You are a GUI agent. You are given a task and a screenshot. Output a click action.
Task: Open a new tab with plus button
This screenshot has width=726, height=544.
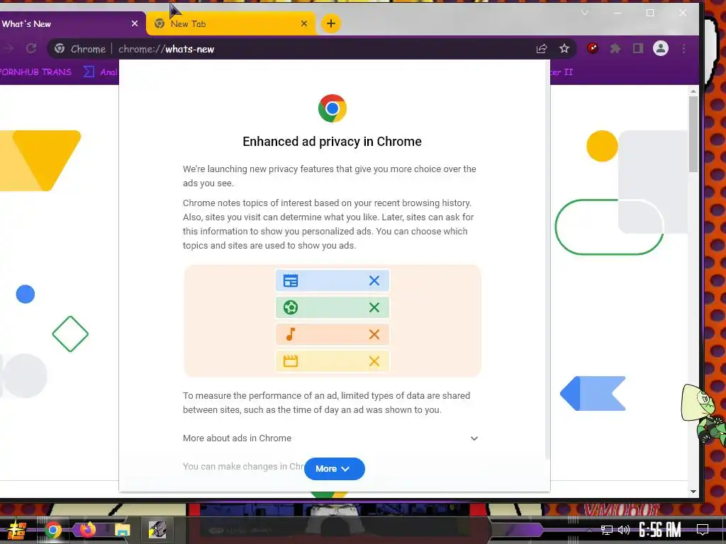click(330, 23)
